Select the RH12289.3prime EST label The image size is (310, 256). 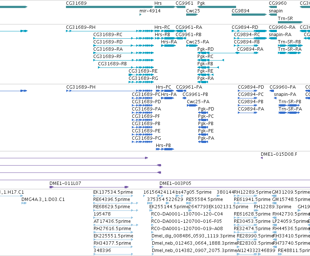pyautogui.click(x=272, y=207)
